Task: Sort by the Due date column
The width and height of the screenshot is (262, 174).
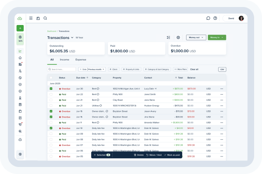Action: [82, 78]
